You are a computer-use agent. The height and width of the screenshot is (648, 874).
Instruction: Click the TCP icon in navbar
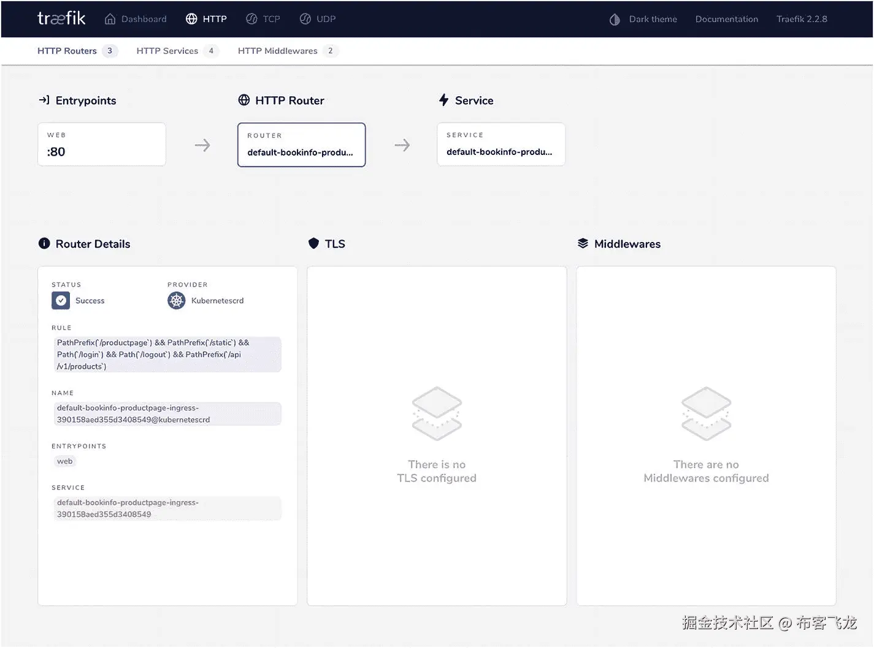point(251,19)
